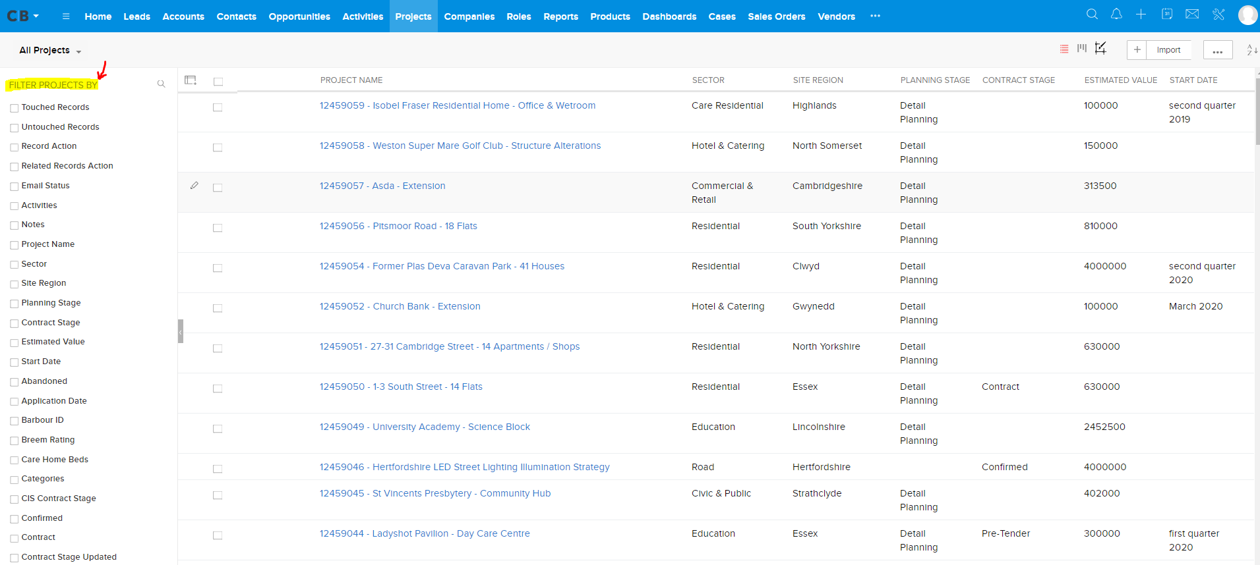1260x565 pixels.
Task: Open the calendar icon in top bar
Action: [1166, 14]
